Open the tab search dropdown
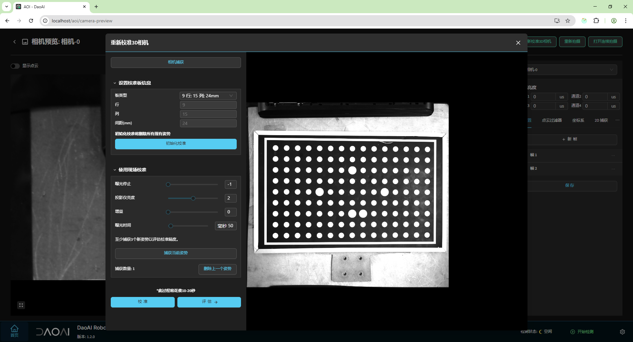This screenshot has height=342, width=633. tap(7, 7)
